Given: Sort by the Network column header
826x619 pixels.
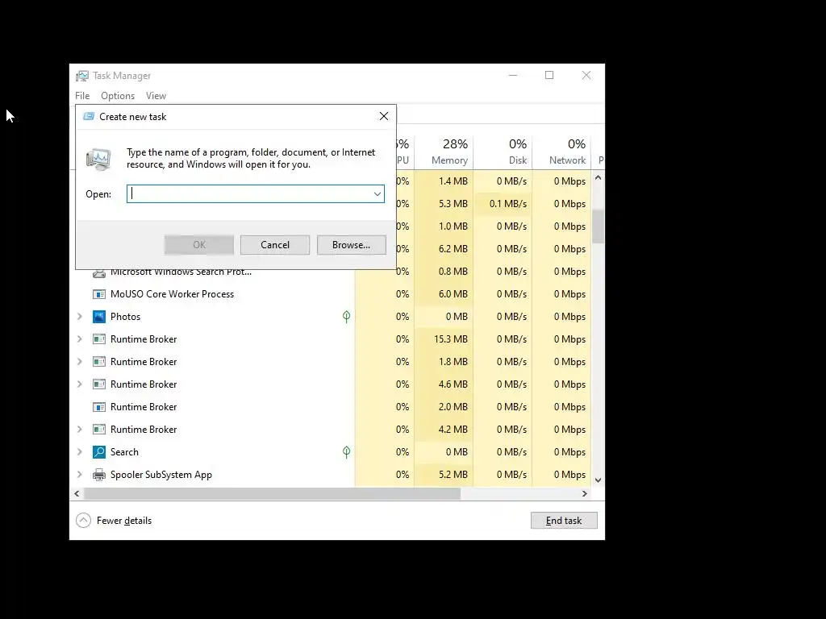Looking at the screenshot, I should click(562, 152).
